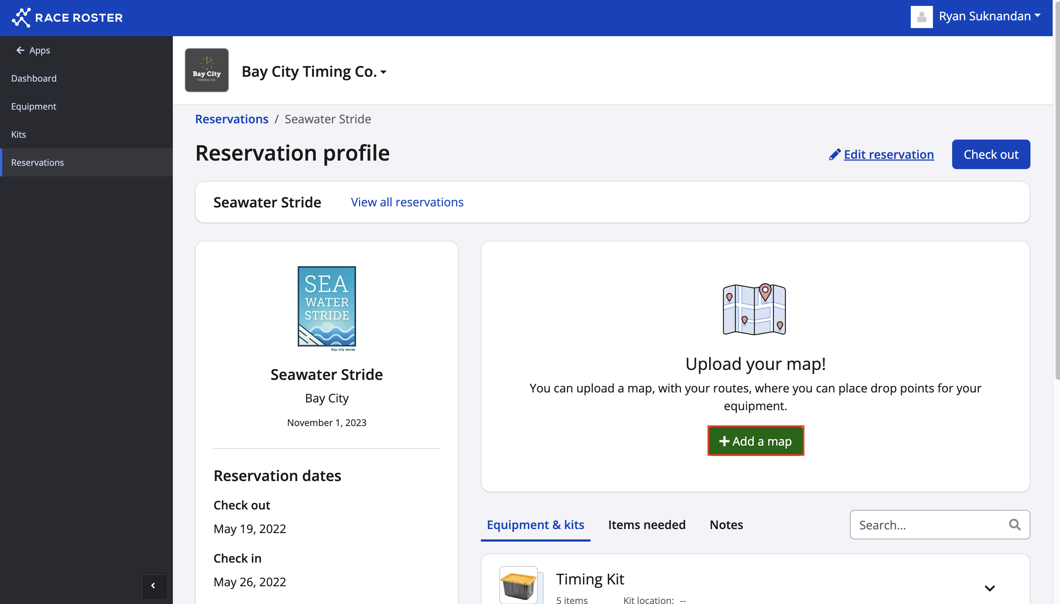
Task: Switch to the Items needed tab
Action: point(646,525)
